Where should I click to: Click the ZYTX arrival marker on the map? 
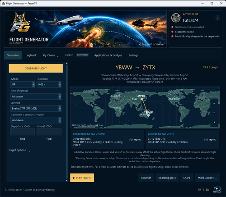tap(141, 99)
